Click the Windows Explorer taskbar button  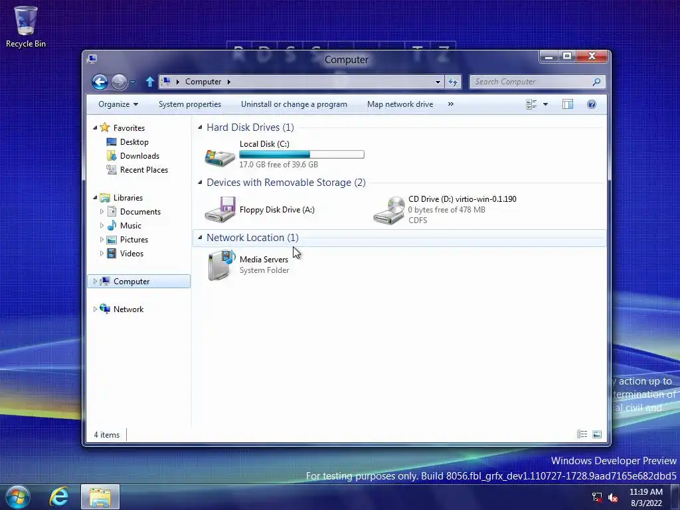[x=100, y=497]
